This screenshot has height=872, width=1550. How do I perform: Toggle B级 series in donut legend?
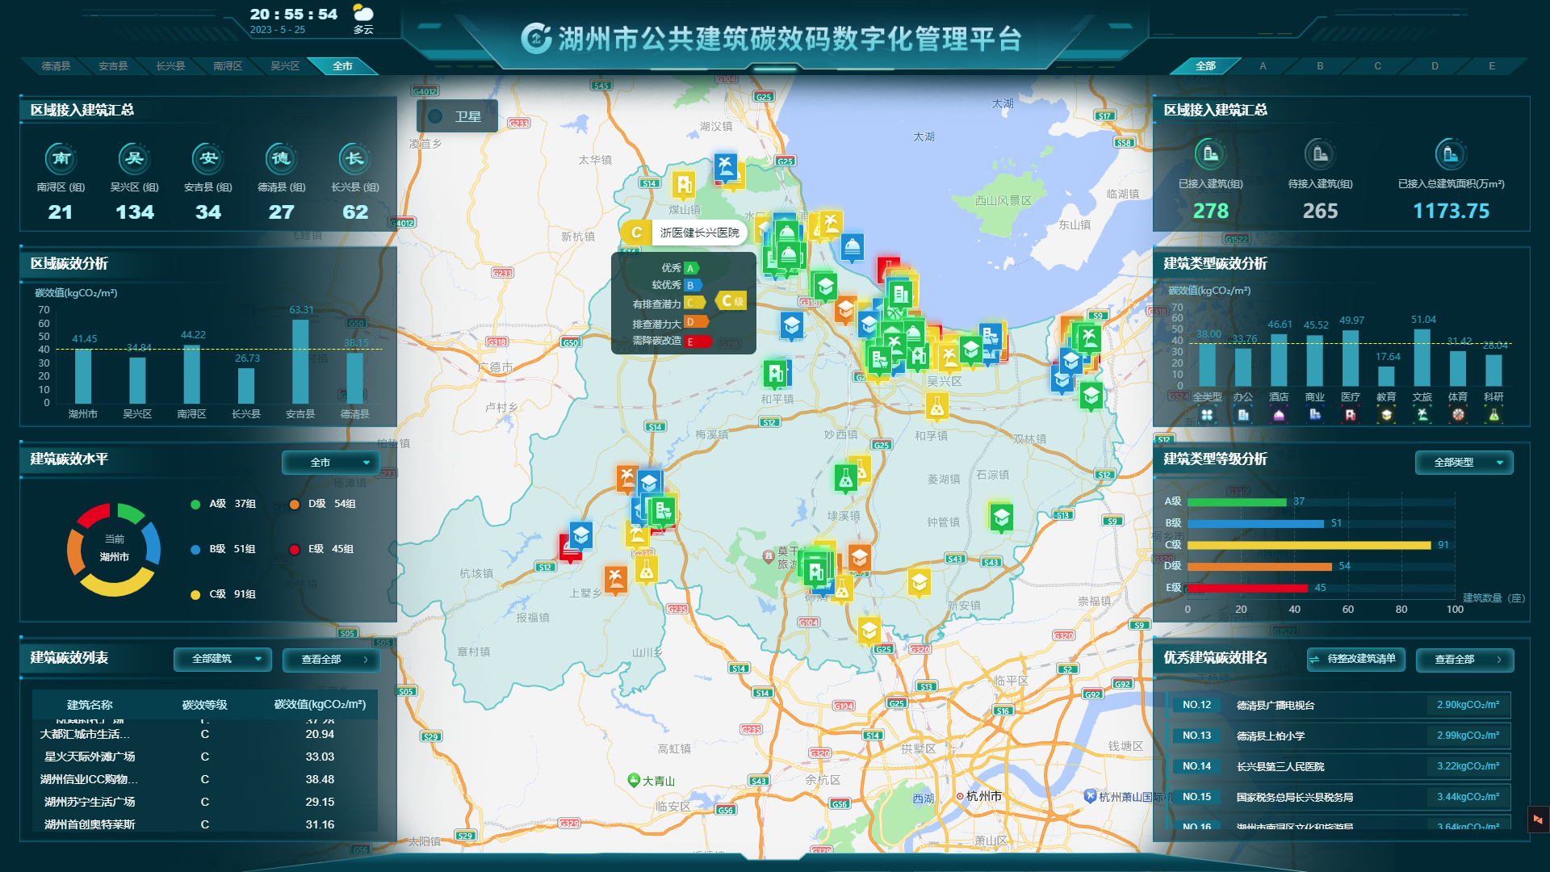pyautogui.click(x=224, y=549)
